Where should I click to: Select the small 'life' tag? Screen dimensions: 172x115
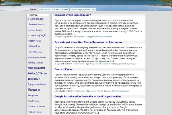tap(39, 47)
